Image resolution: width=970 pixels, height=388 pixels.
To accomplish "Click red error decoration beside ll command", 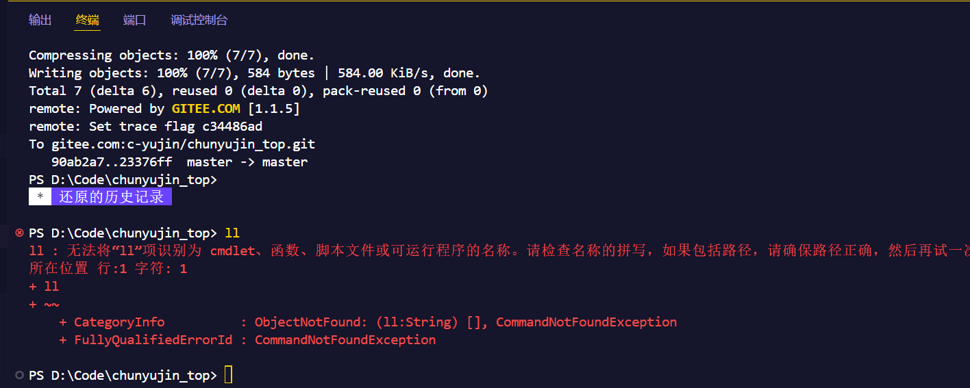I will click(x=19, y=233).
